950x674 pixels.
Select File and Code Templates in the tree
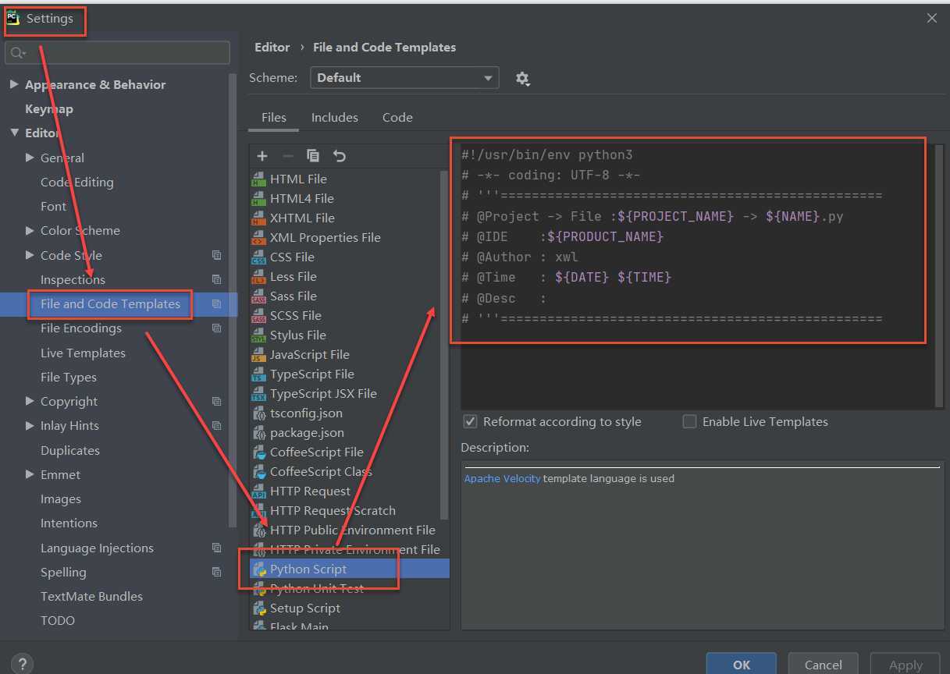coord(110,303)
